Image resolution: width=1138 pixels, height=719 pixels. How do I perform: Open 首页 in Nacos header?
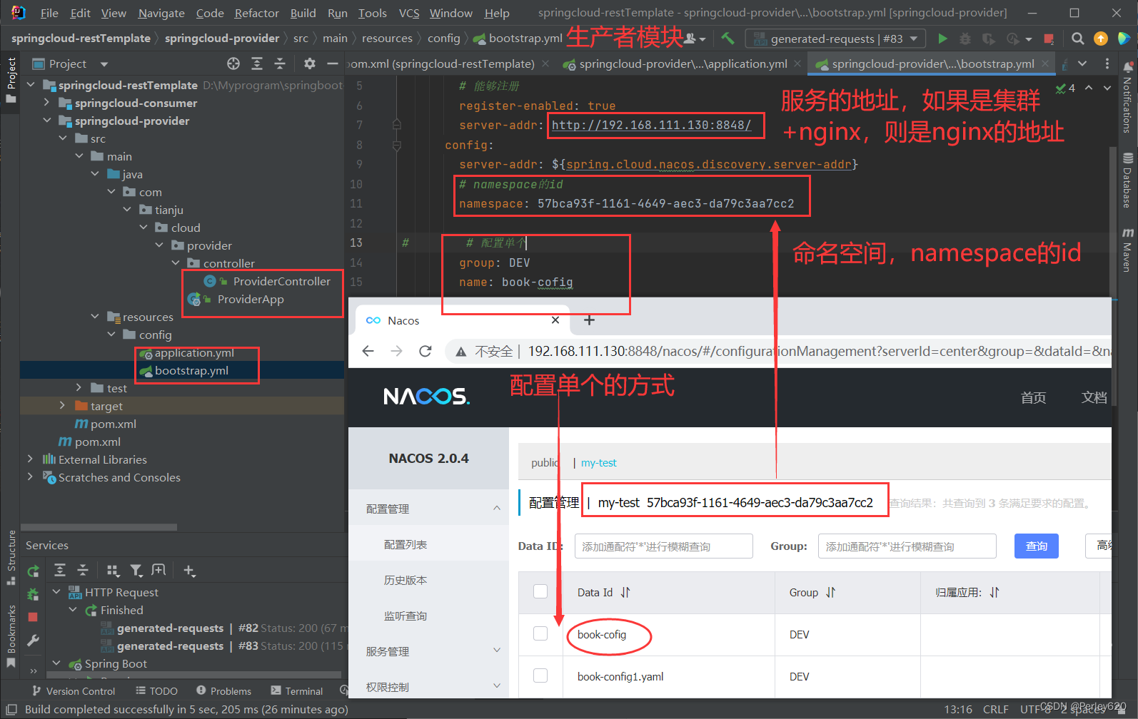coord(1033,397)
